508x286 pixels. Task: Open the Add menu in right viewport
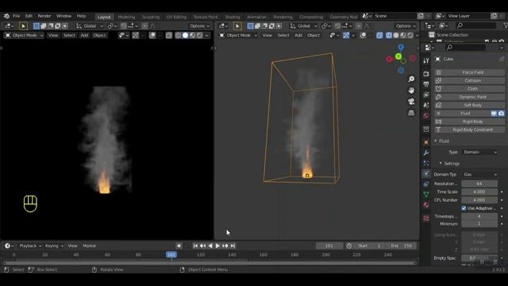[x=298, y=35]
